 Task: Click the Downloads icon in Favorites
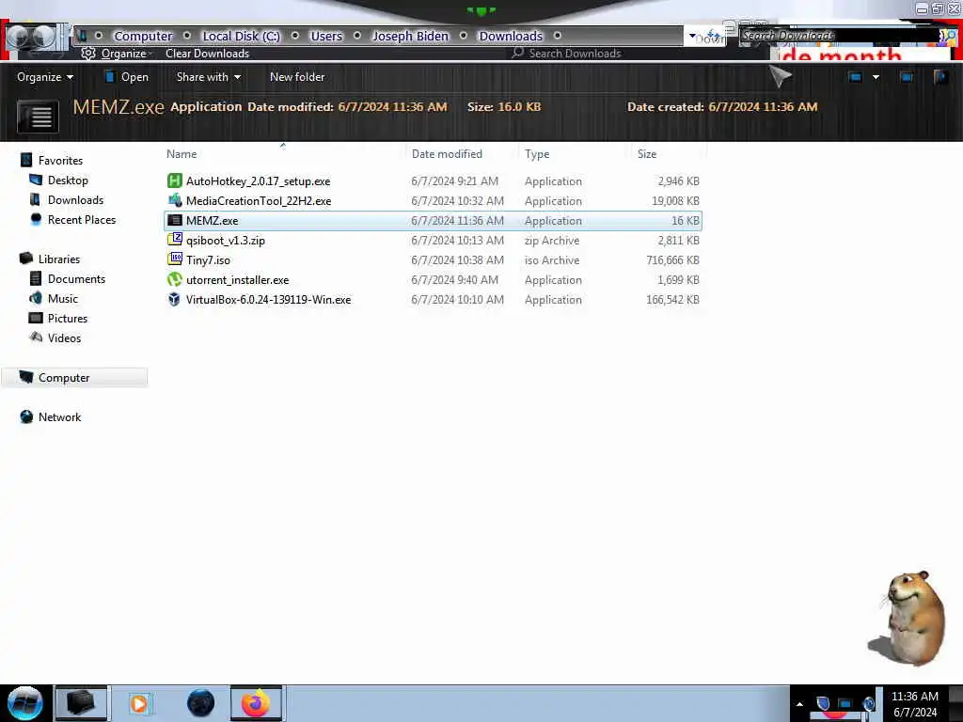36,199
